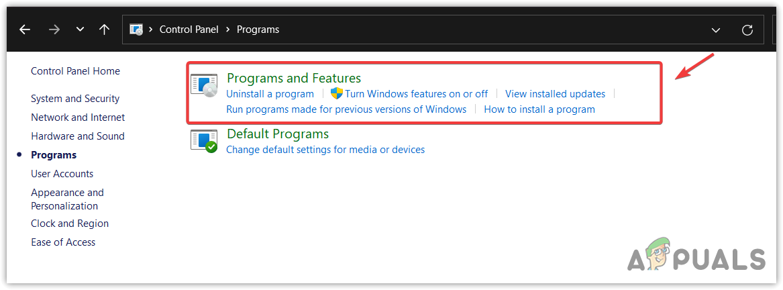The height and width of the screenshot is (290, 783).
Task: Go up one level with Up arrow
Action: pyautogui.click(x=104, y=30)
